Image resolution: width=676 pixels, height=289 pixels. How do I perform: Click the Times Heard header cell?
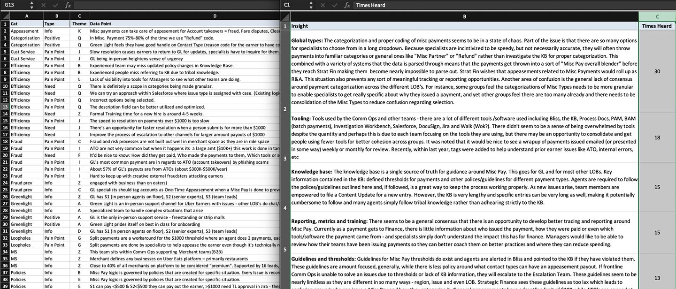tap(657, 26)
